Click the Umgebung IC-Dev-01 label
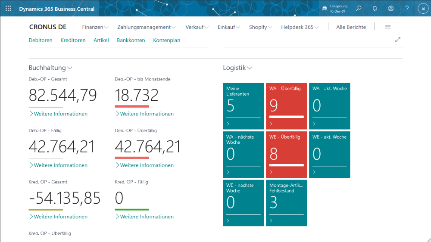Image resolution: width=431 pixels, height=242 pixels. tap(339, 9)
